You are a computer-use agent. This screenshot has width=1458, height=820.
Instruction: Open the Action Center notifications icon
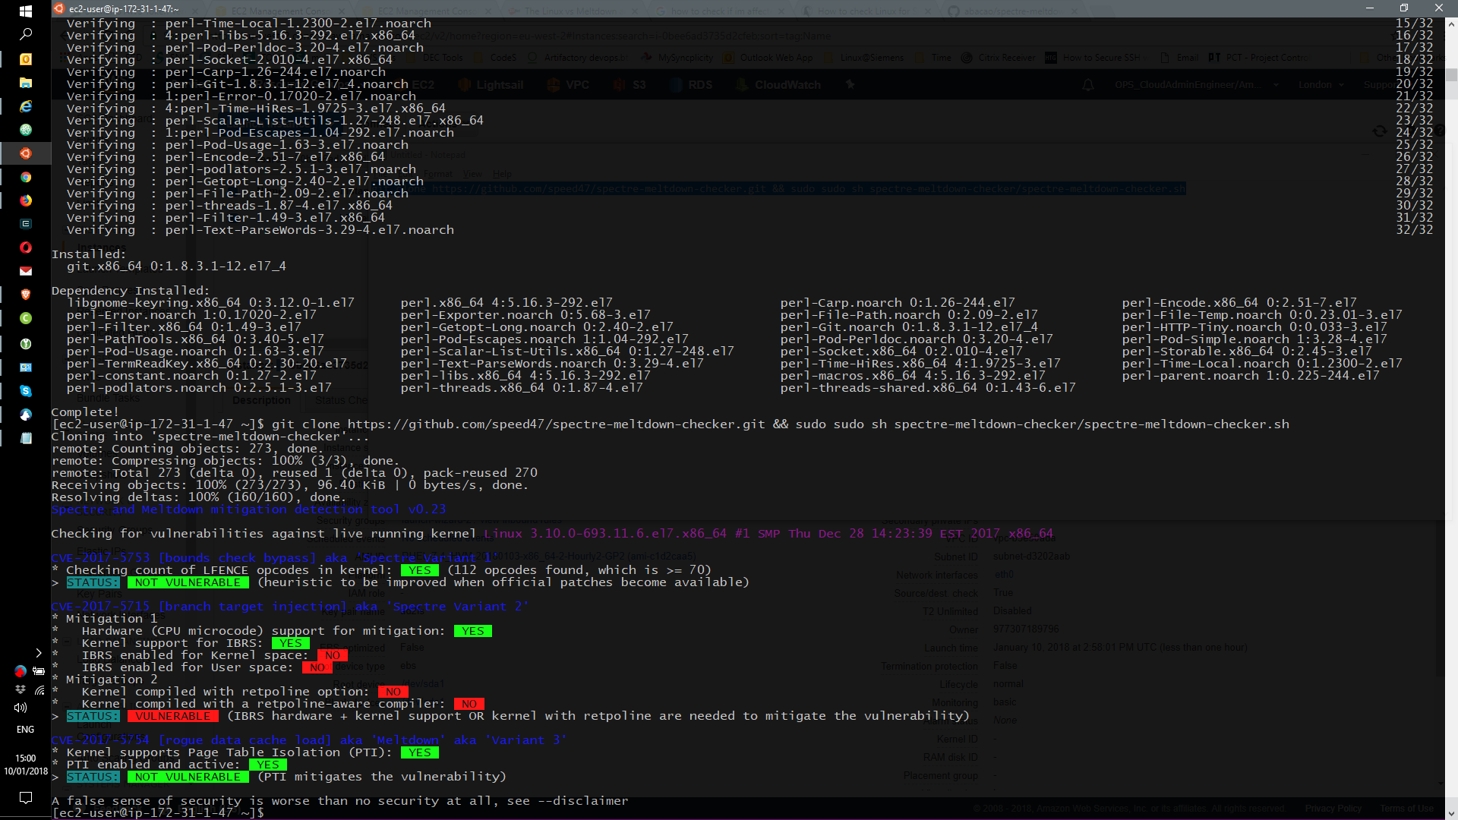[25, 798]
